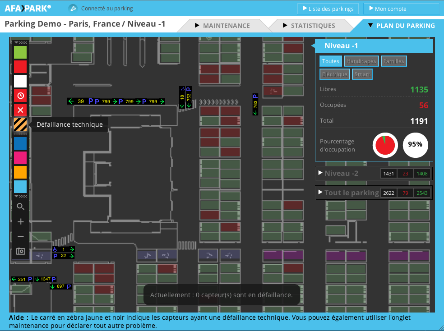
Task: Toggle the Handicapés filter
Action: pyautogui.click(x=361, y=61)
